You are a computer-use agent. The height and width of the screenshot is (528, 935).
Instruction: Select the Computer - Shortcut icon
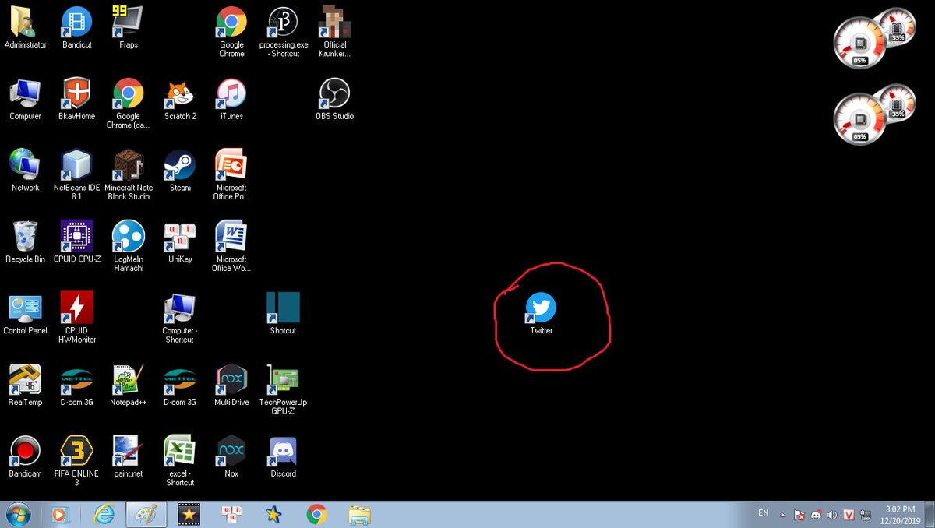(180, 318)
